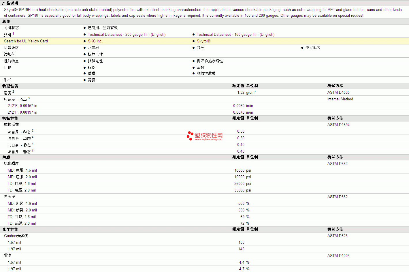Viewport: 409px width, 272px height.
Task: Click the tensile value 36000
Action: [239, 184]
